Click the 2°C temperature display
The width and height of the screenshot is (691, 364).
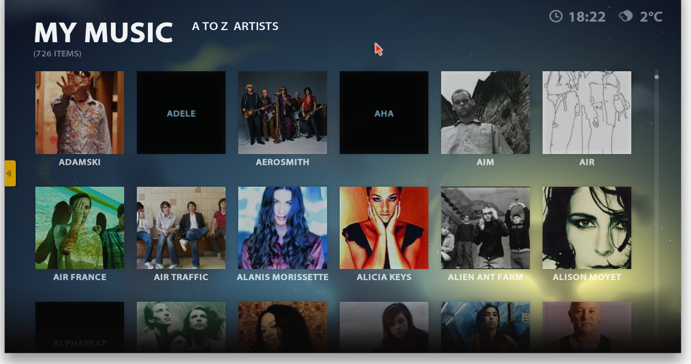tap(651, 17)
